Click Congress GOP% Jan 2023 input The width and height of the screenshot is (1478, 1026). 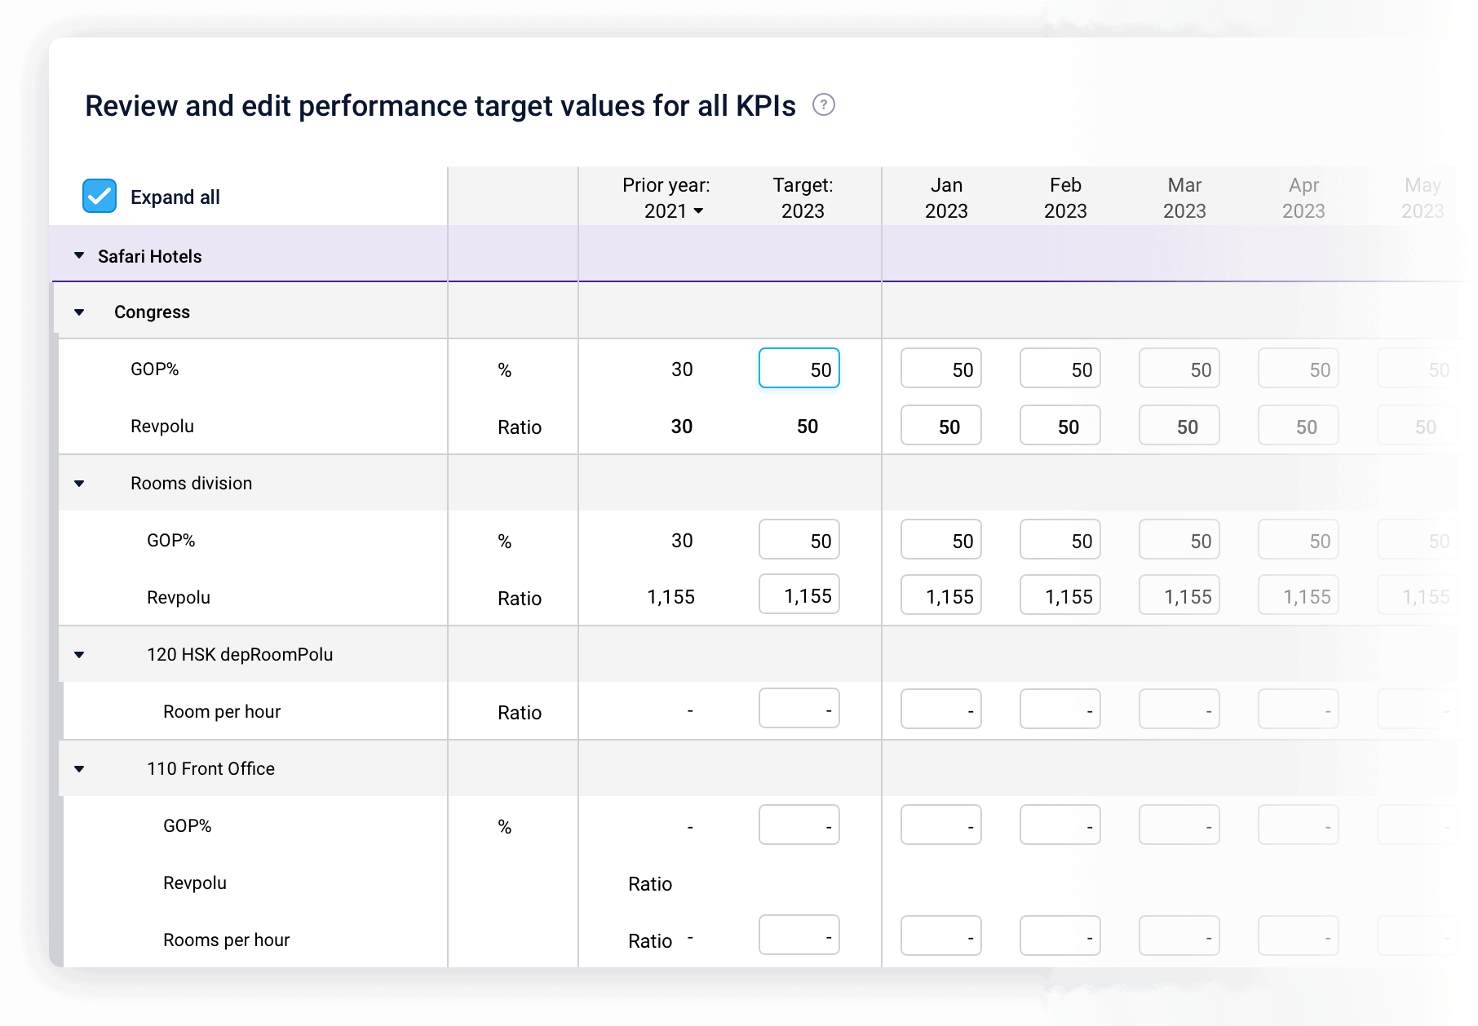tap(940, 369)
